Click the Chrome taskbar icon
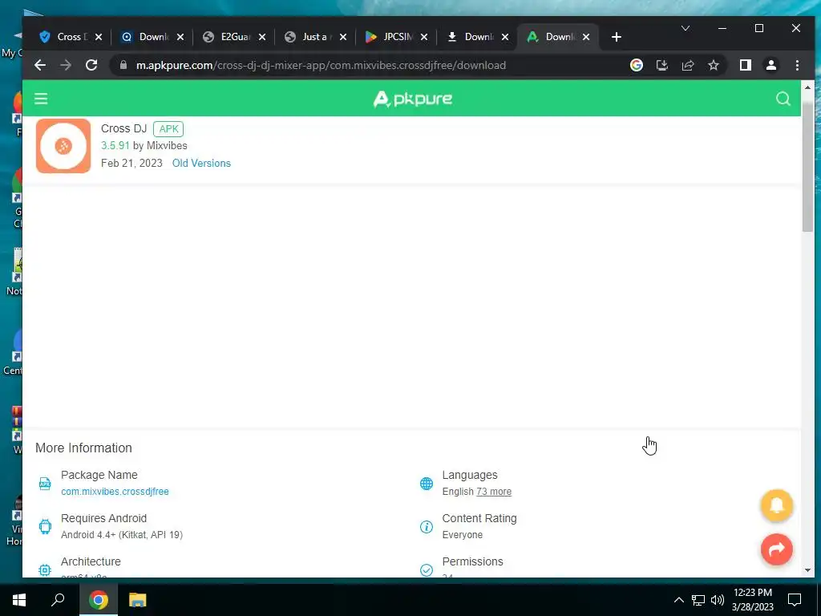This screenshot has height=616, width=821. coord(98,600)
